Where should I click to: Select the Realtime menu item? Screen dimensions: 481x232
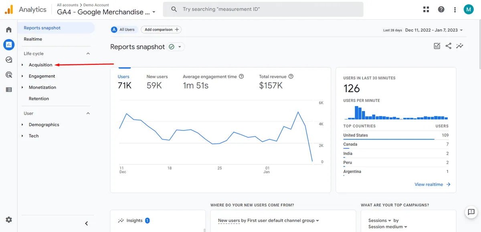(x=33, y=39)
